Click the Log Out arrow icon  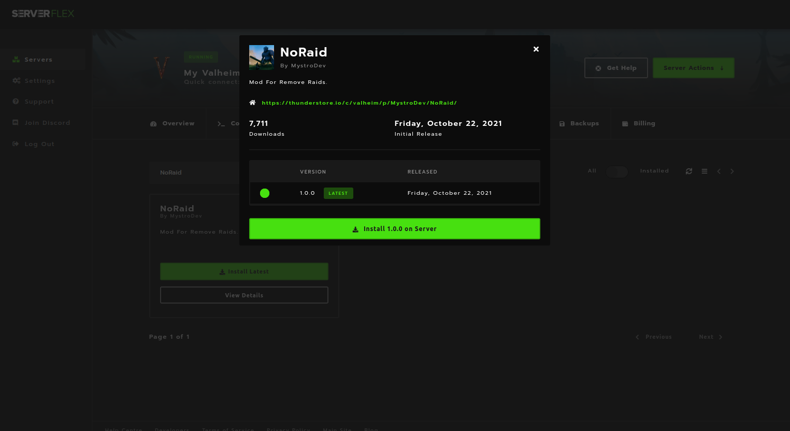(16, 144)
